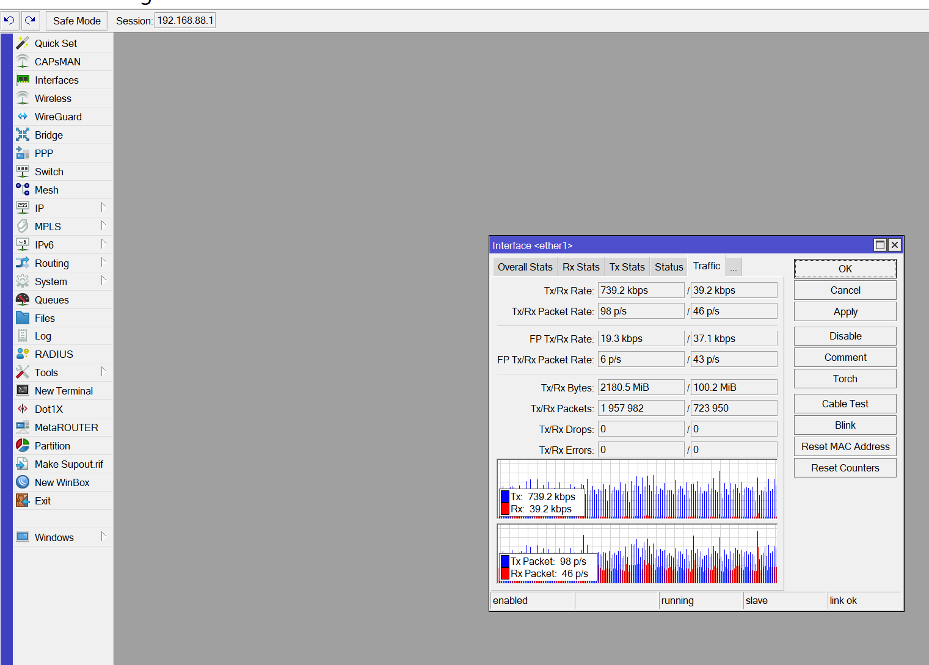Click the Routing menu icon

click(x=23, y=263)
